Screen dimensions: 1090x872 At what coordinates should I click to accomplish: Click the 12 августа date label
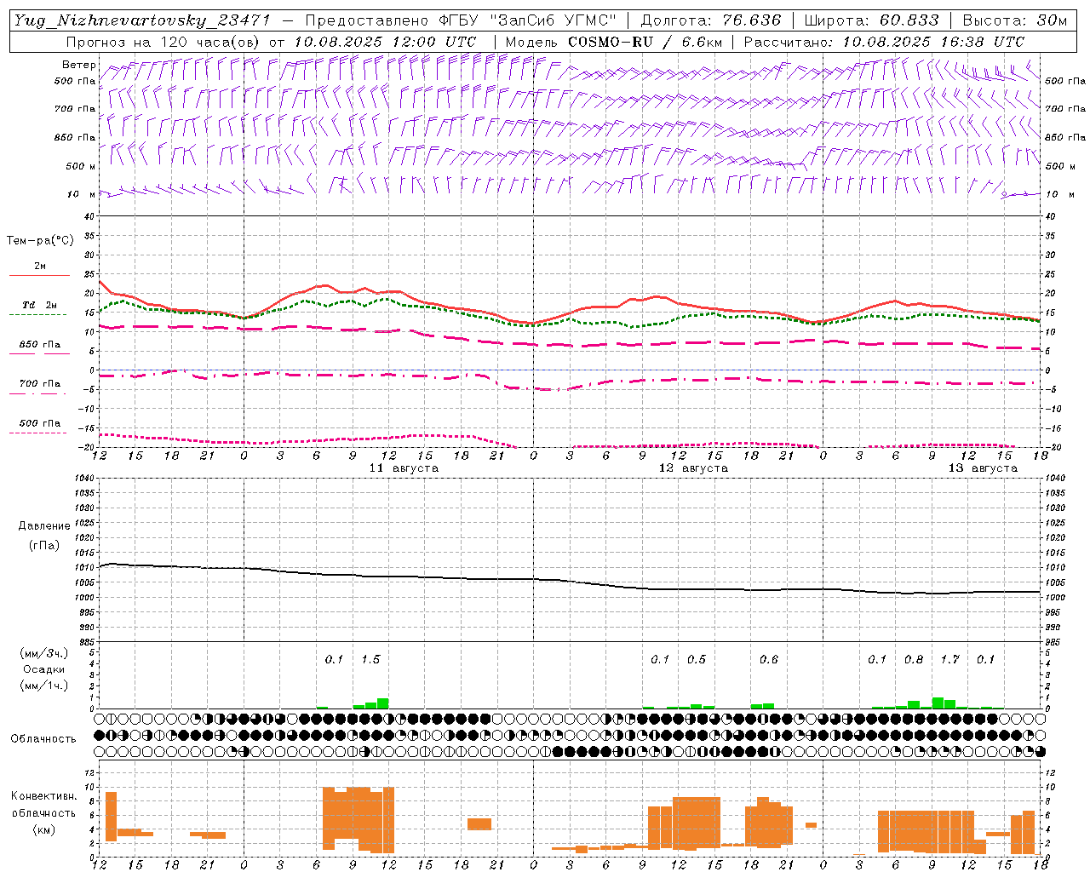693,468
